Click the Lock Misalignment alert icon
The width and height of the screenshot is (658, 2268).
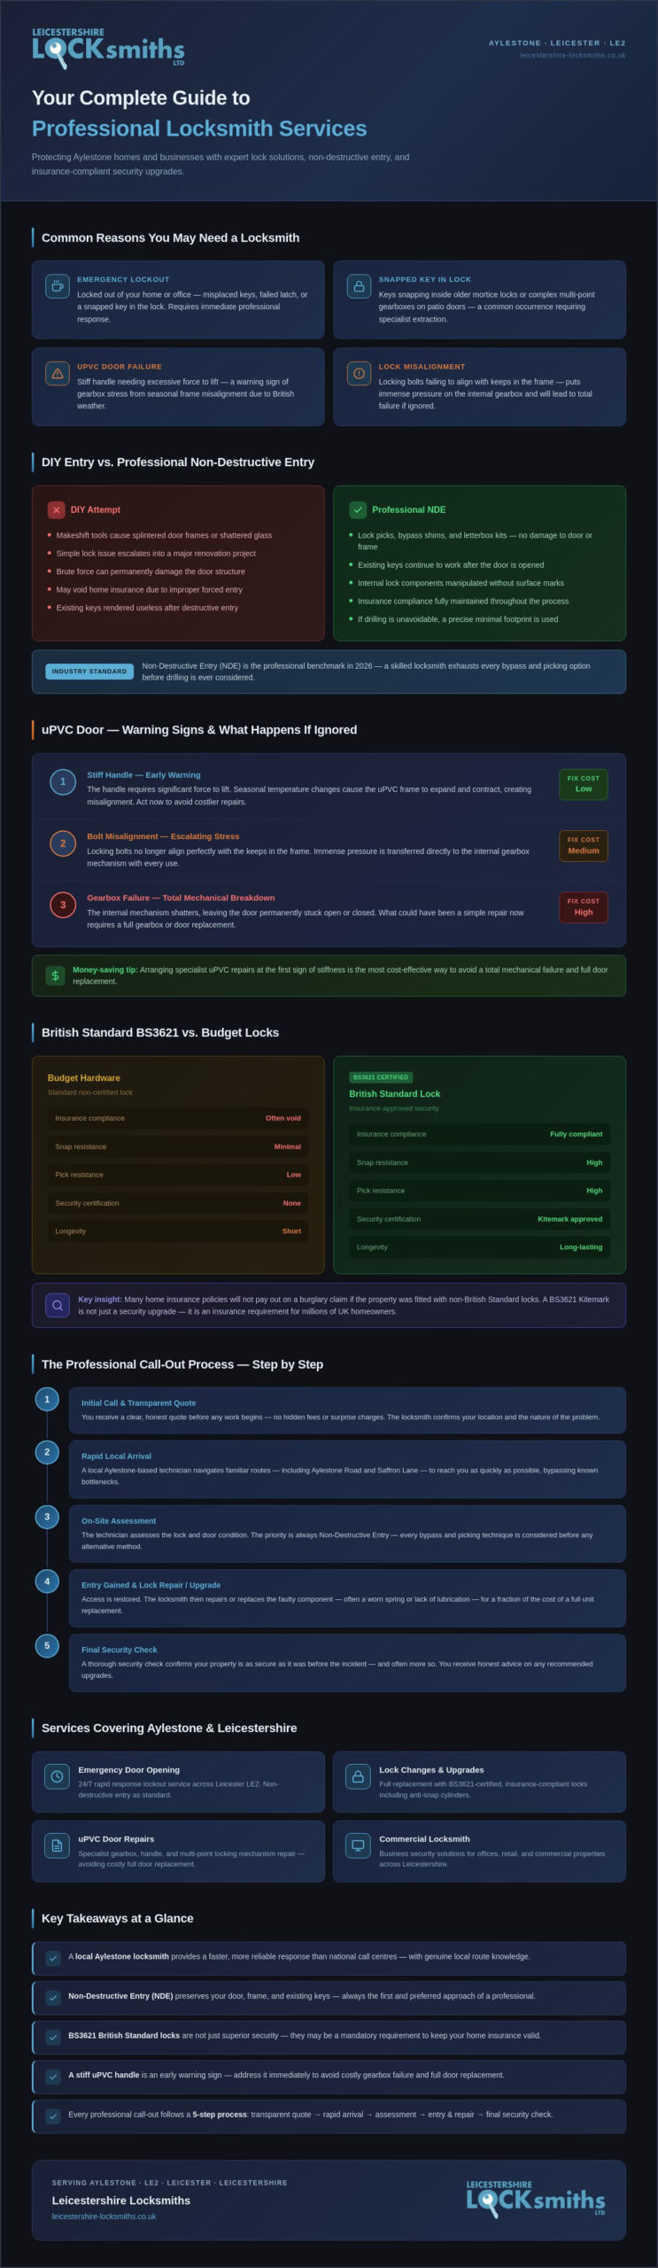(359, 373)
